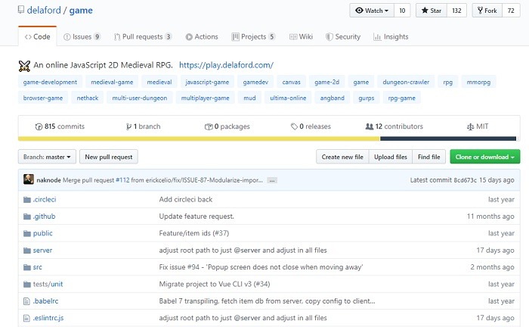Viewport: 529px width, 327px height.
Task: Click the crossed swords emoji icon
Action: (24, 66)
